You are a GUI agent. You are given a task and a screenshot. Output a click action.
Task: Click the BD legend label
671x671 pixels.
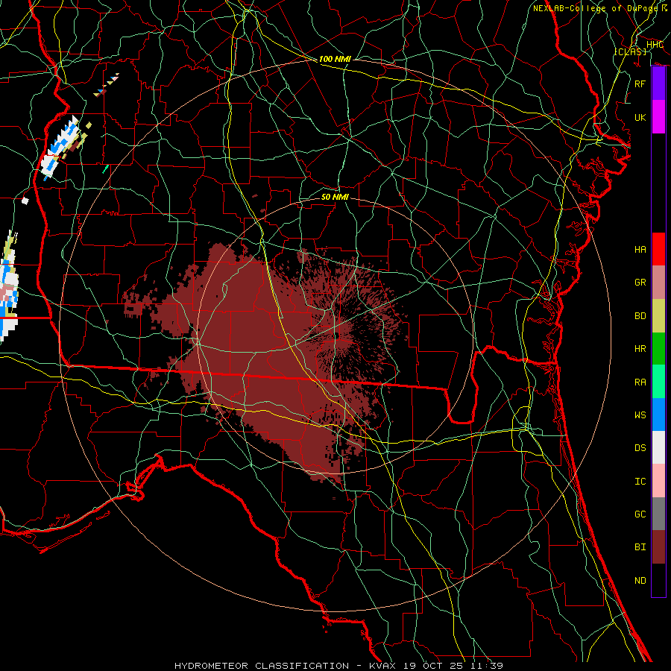[640, 316]
